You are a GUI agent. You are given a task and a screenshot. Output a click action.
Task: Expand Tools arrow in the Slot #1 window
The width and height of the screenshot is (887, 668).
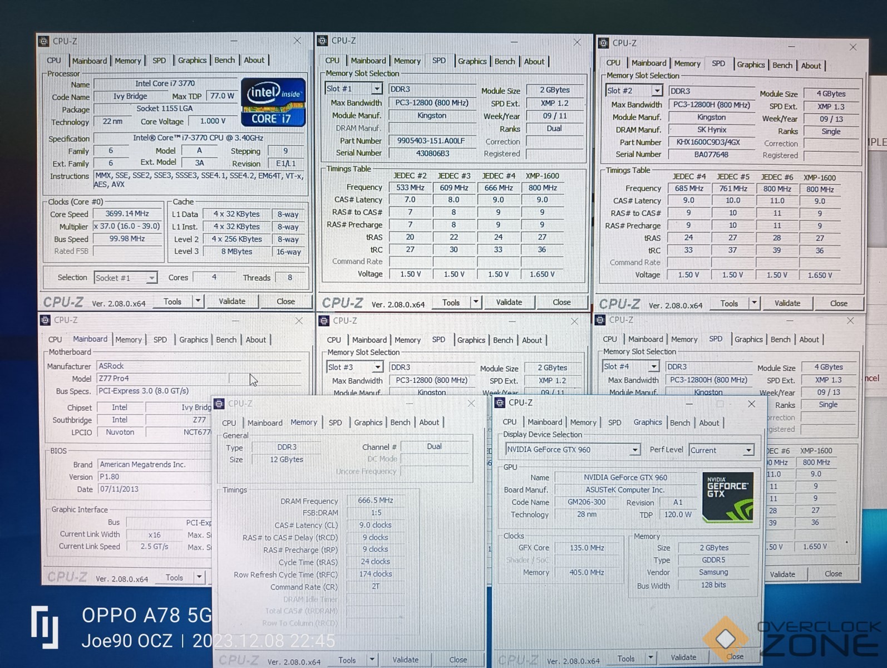coord(476,302)
